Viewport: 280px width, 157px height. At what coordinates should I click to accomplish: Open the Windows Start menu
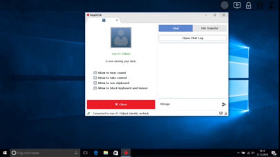(5, 153)
